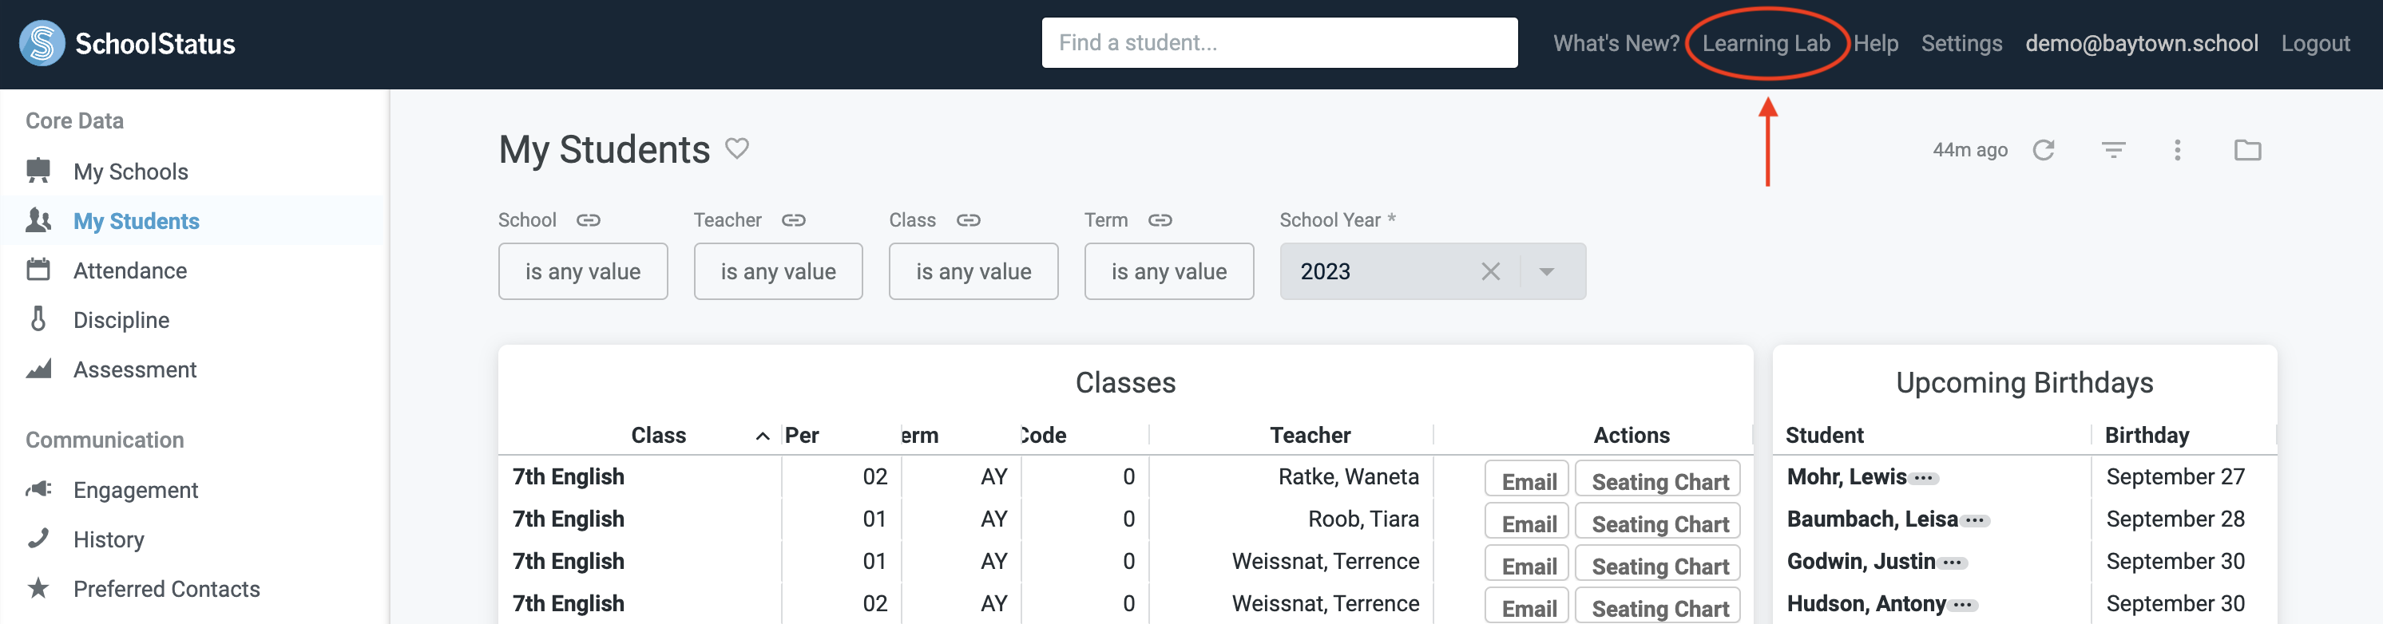Screen dimensions: 2383x624
Task: Expand the School Year dropdown arrow
Action: 1546,272
